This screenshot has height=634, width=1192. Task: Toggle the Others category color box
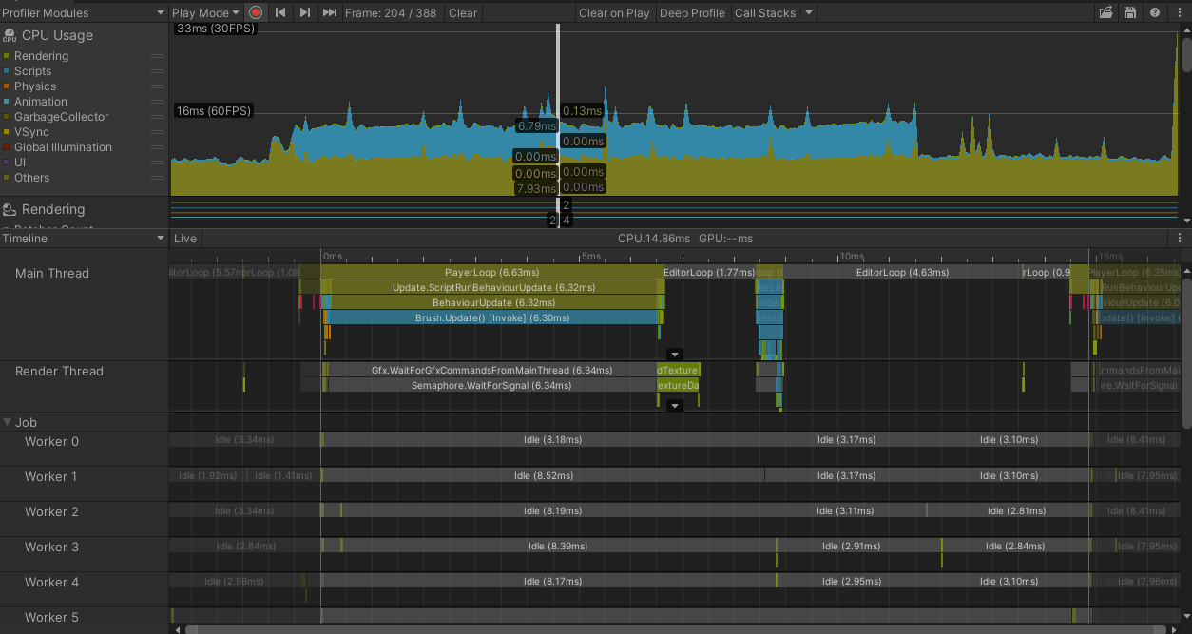pyautogui.click(x=7, y=178)
